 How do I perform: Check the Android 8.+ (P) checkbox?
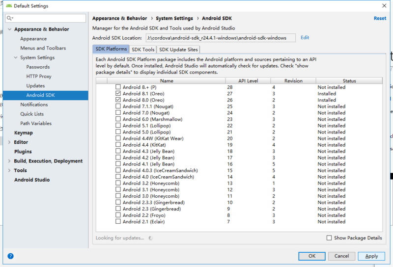(x=118, y=87)
